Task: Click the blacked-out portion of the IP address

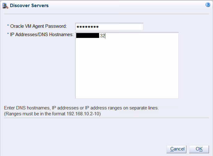Action: (87, 36)
